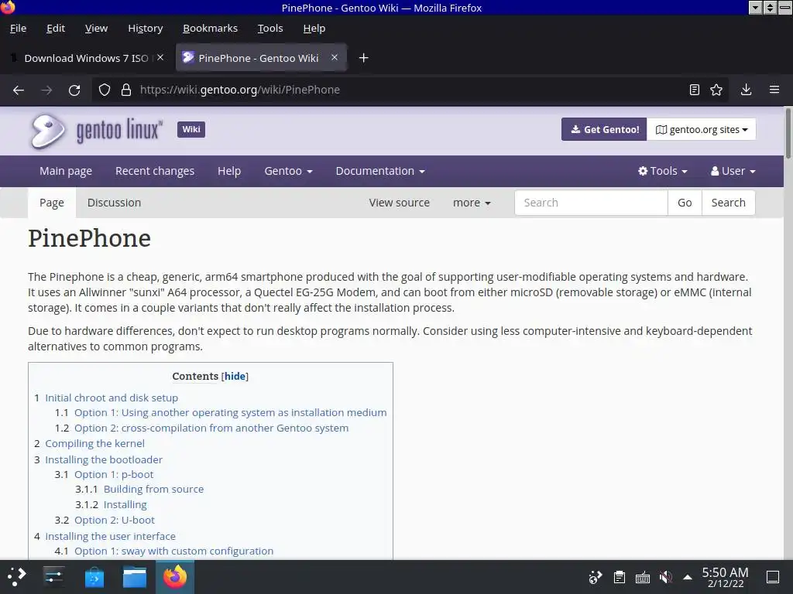The height and width of the screenshot is (594, 793).
Task: Jump to Installing the user interface
Action: point(110,537)
